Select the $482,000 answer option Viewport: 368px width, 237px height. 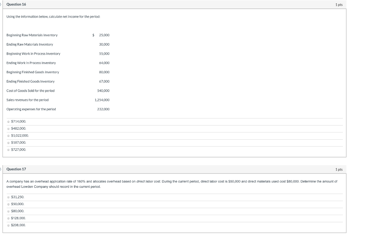[9, 129]
